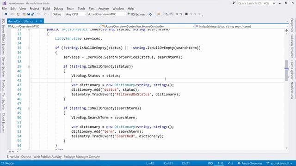Open the Test Explorer side tab
The height and width of the screenshot is (166, 296).
3,101
